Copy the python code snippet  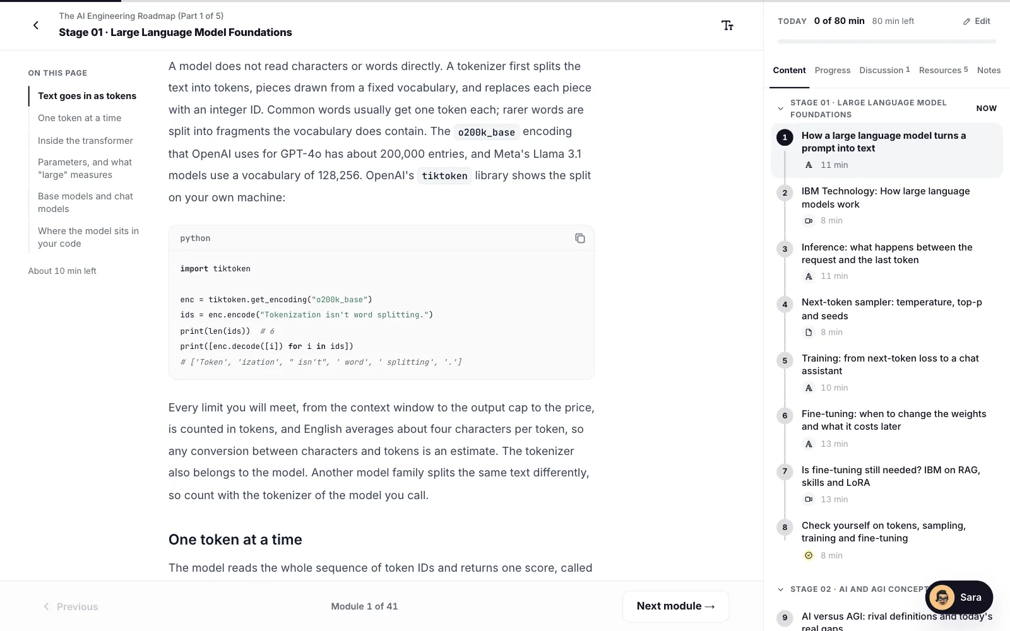point(579,238)
